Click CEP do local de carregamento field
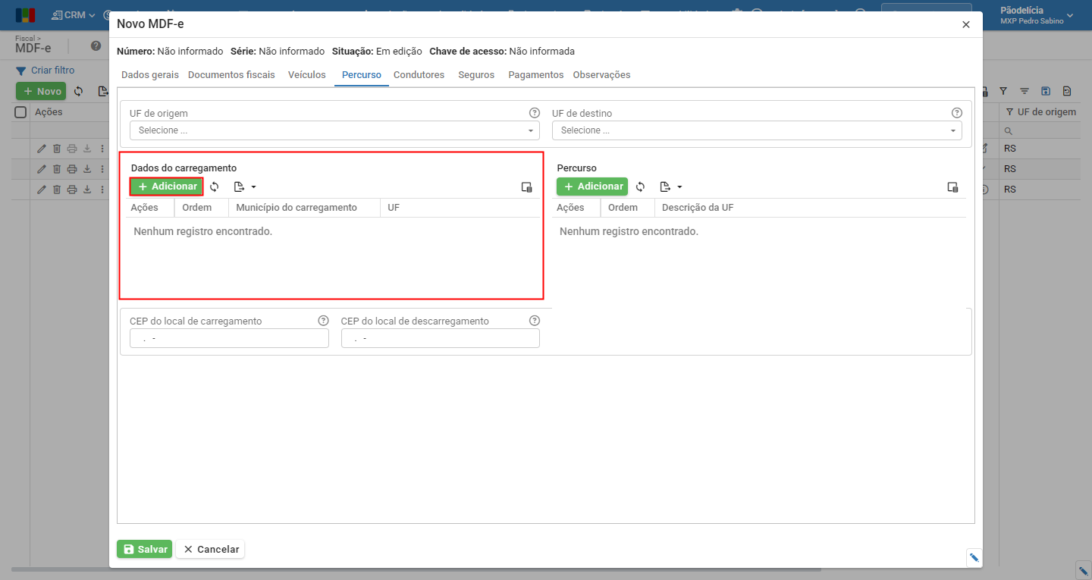 coord(229,338)
